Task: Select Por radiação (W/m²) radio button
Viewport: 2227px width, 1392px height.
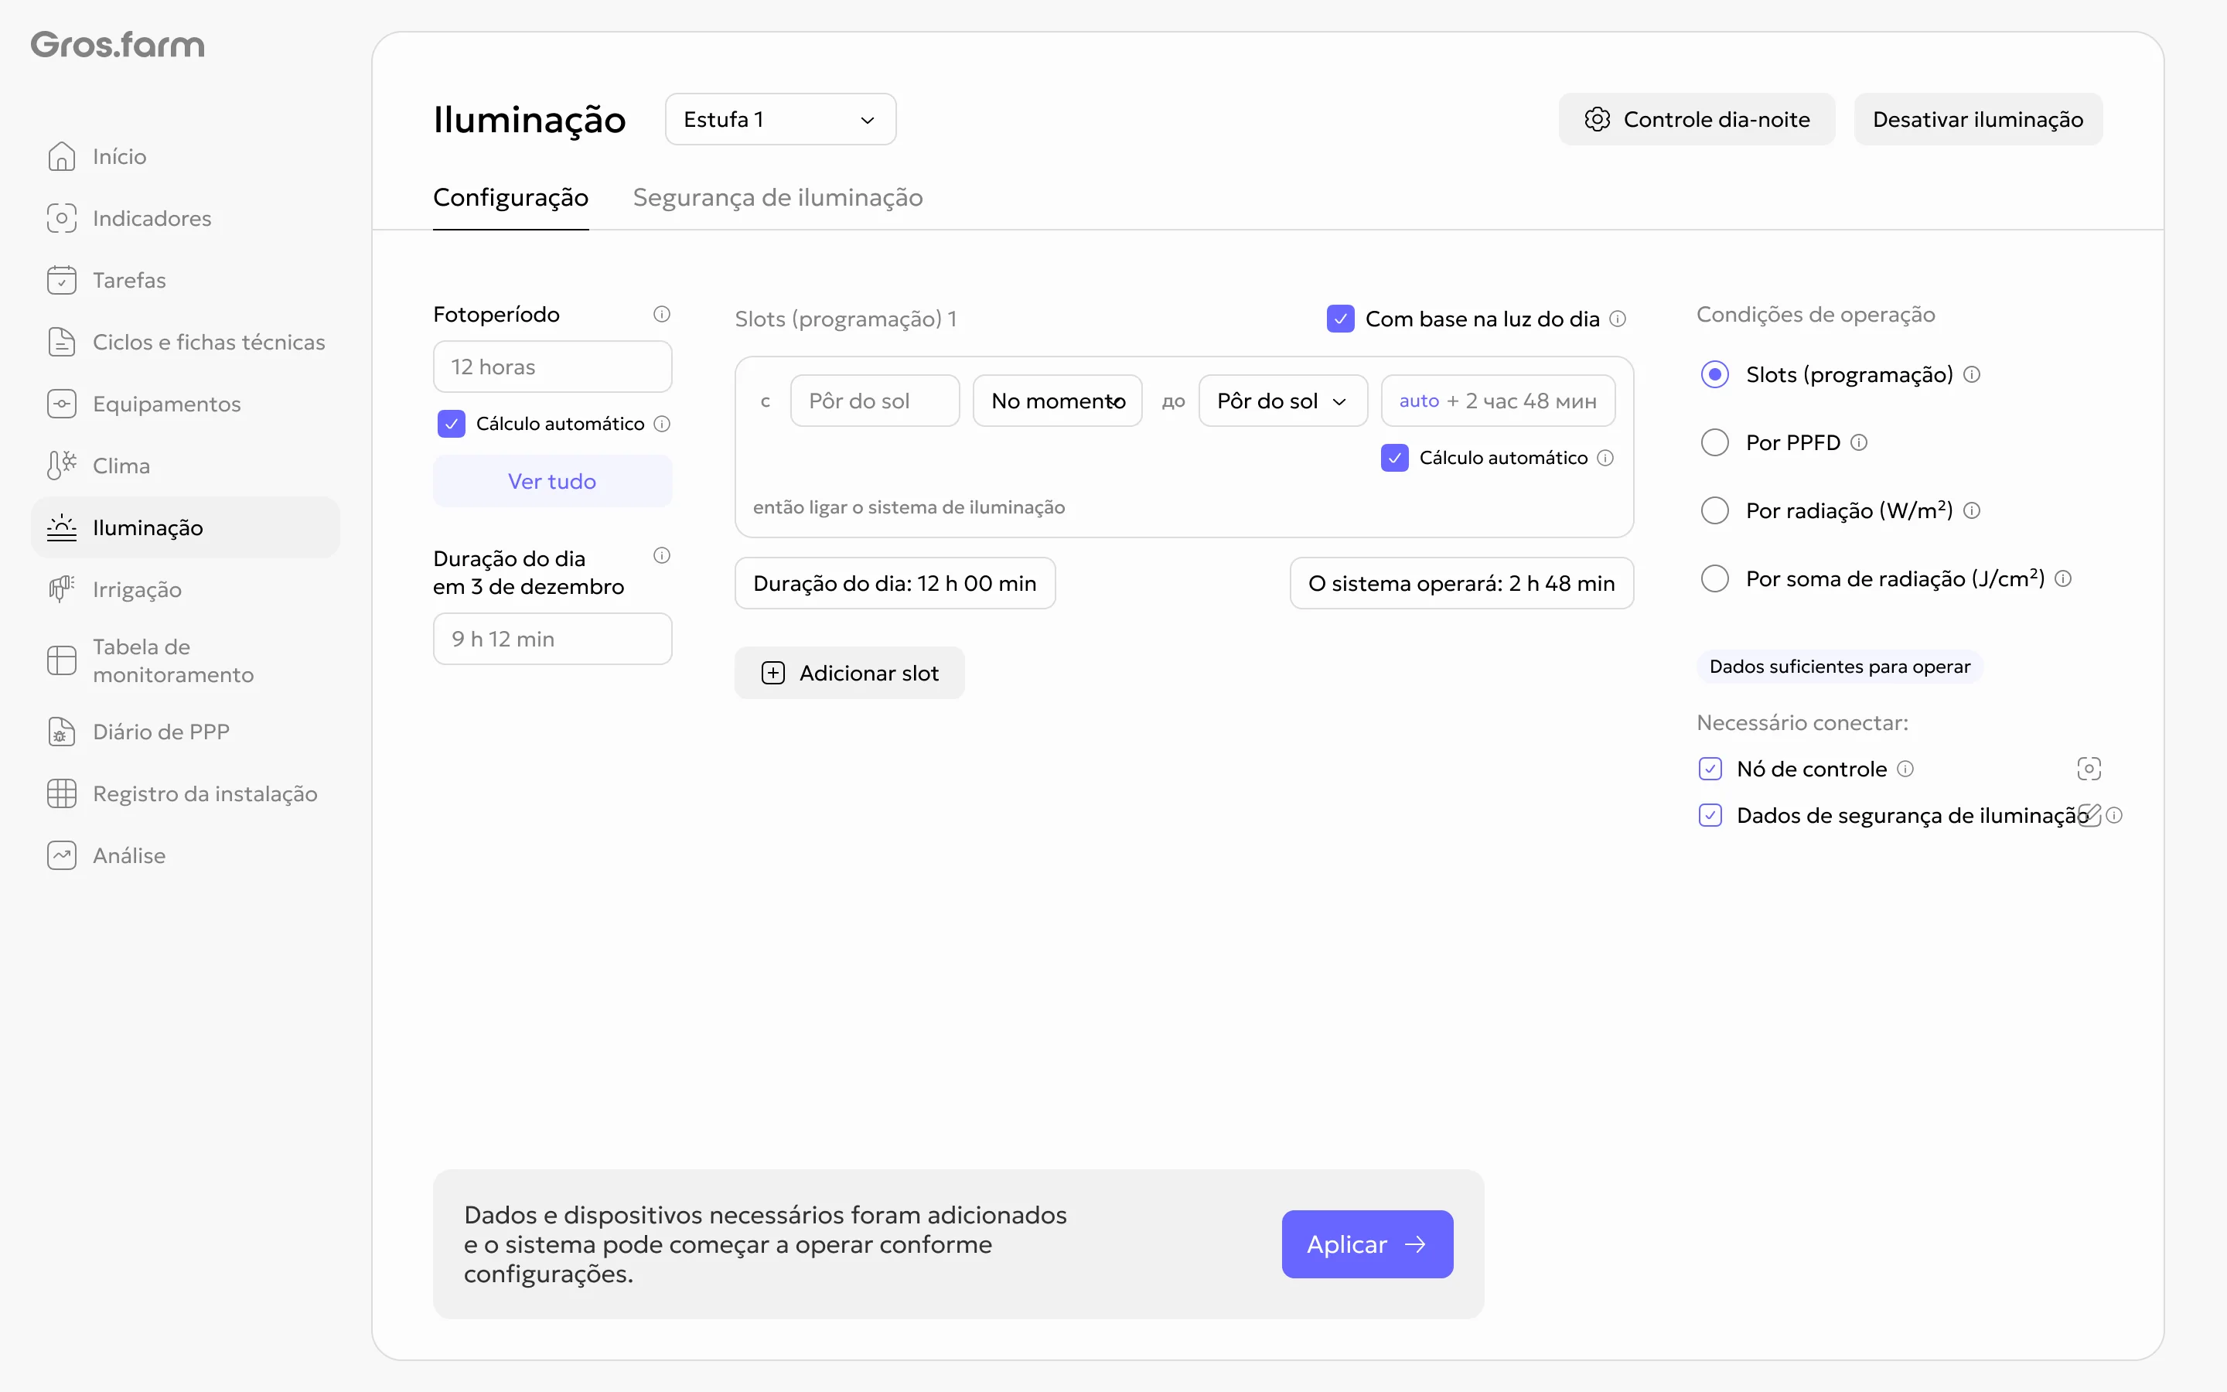Action: pyautogui.click(x=1714, y=510)
